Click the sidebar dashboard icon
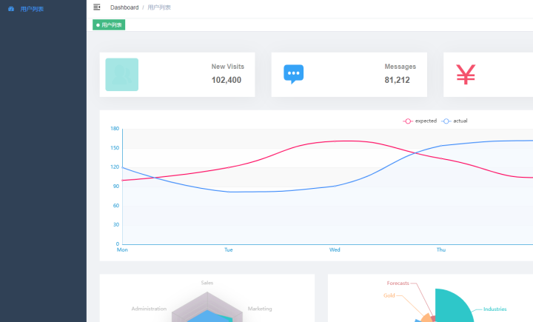 pyautogui.click(x=11, y=9)
